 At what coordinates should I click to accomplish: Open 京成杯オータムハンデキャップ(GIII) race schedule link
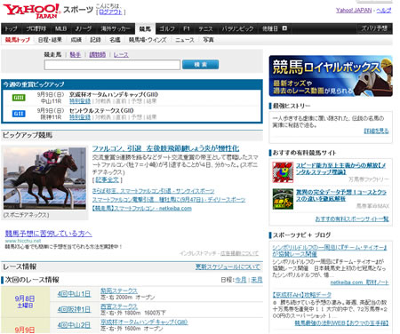tap(144, 322)
